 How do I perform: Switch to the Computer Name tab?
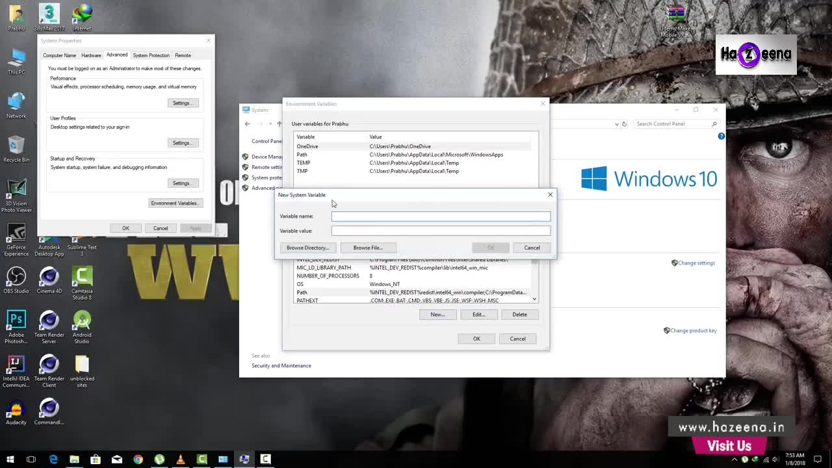pyautogui.click(x=59, y=55)
